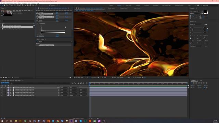Image resolution: width=219 pixels, height=123 pixels.
Task: Delete selected project item with trash icon
Action: click(13, 78)
